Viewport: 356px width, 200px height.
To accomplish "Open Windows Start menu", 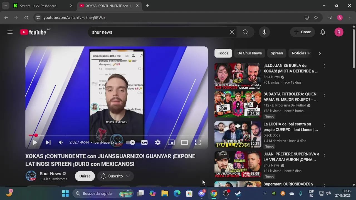I will click(65, 194).
